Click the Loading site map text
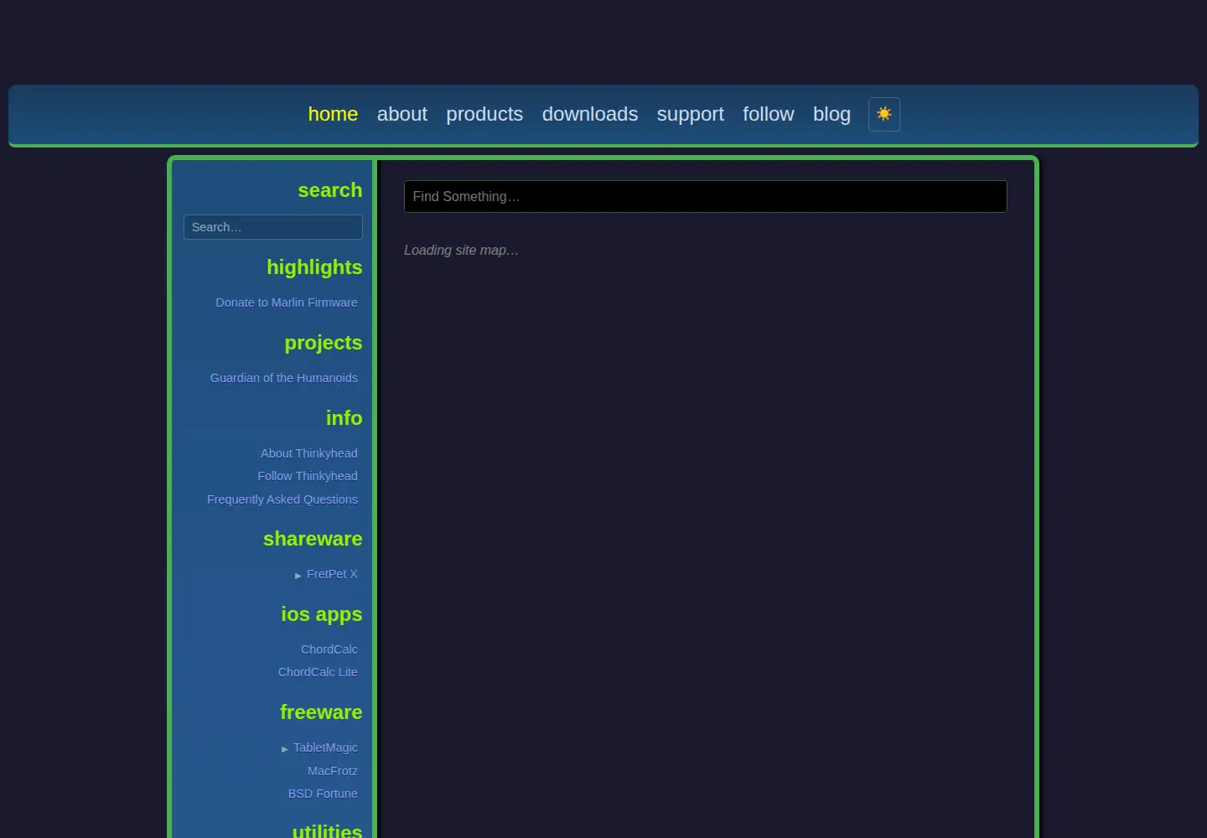The image size is (1207, 838). [x=461, y=250]
